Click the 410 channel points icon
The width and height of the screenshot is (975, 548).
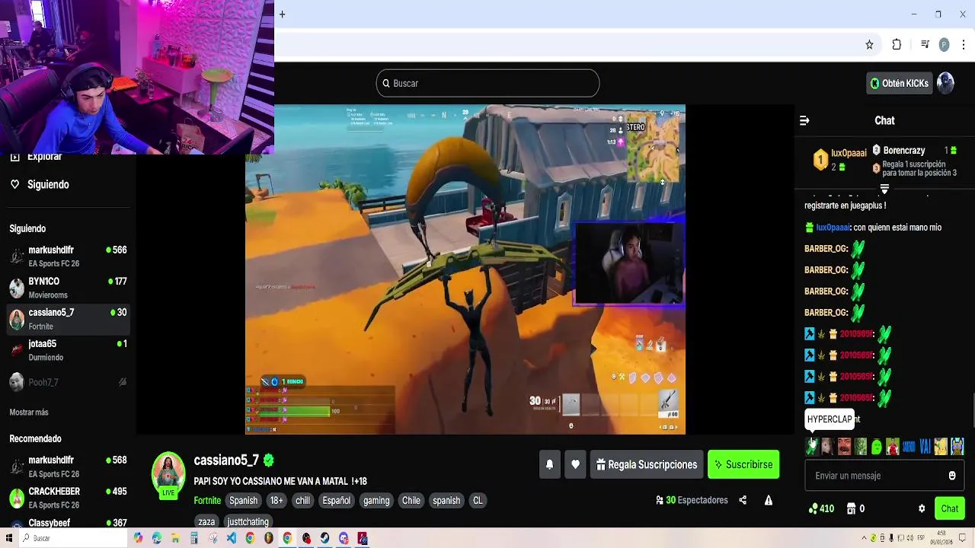tap(822, 508)
